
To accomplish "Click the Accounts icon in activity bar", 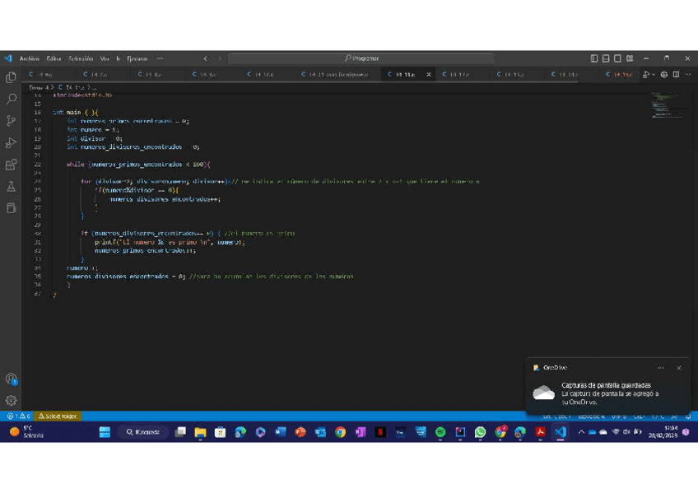I will [x=11, y=379].
